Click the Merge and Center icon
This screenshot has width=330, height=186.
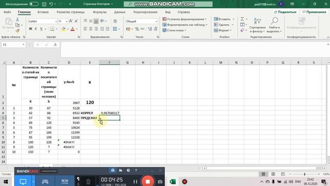(x=115, y=29)
